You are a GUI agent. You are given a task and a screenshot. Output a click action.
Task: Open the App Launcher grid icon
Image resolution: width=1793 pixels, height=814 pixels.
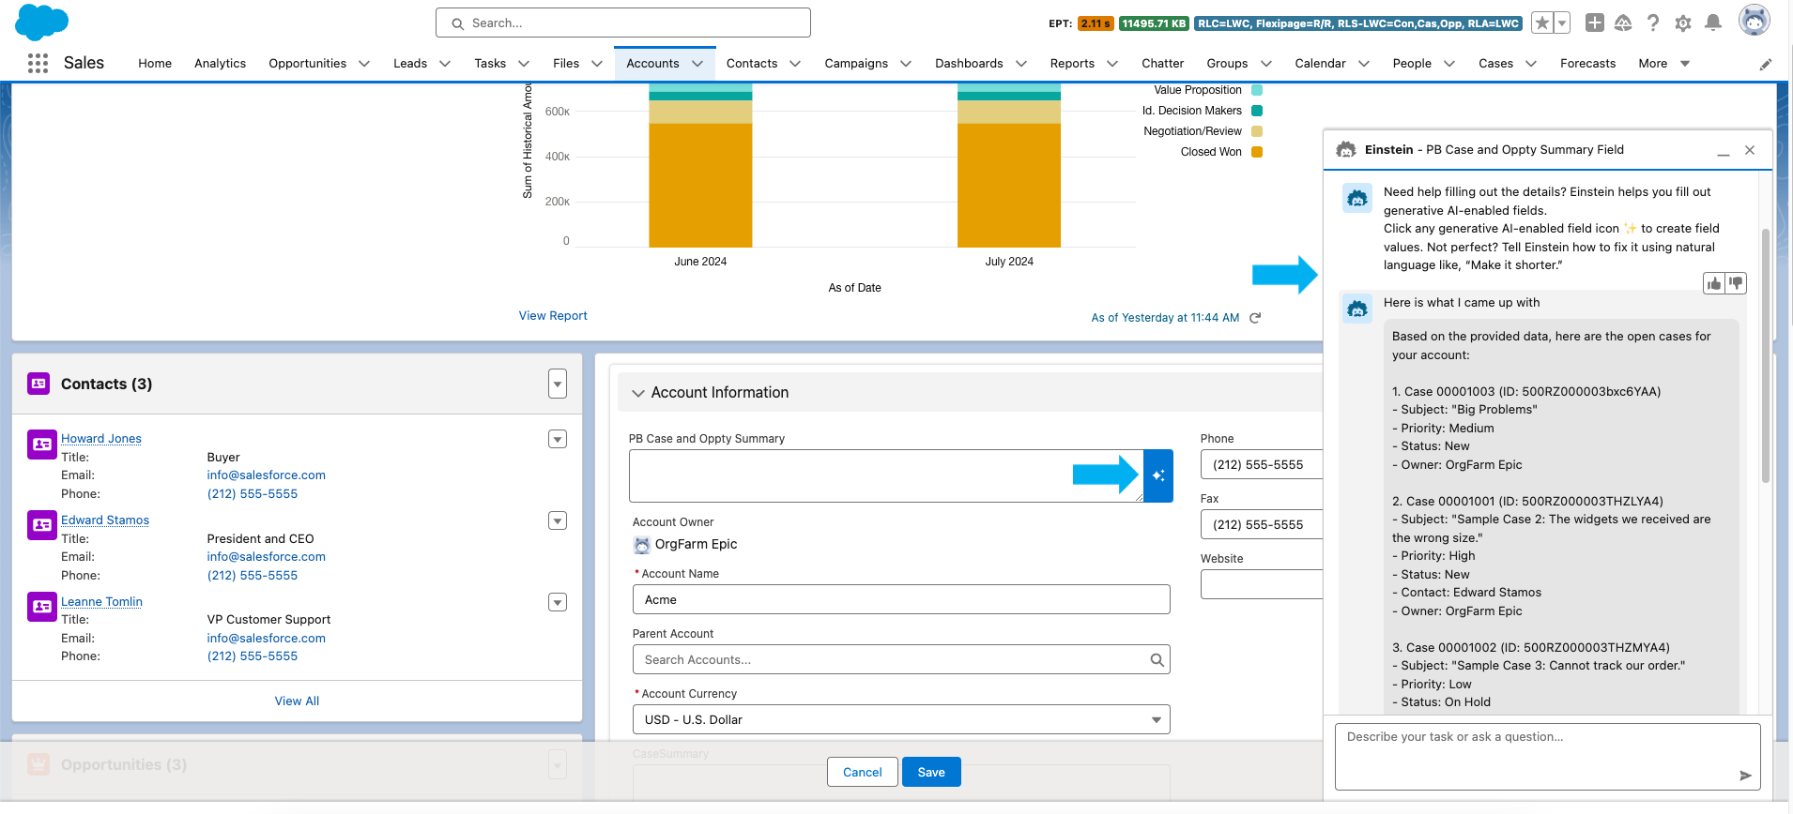[38, 63]
